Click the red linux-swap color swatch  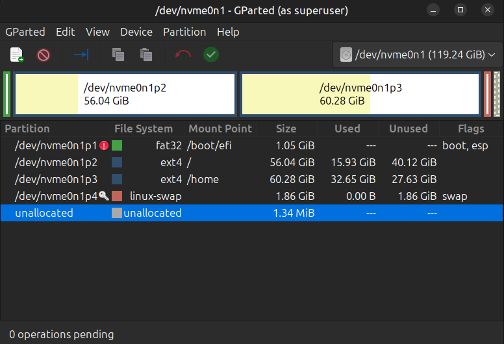117,196
